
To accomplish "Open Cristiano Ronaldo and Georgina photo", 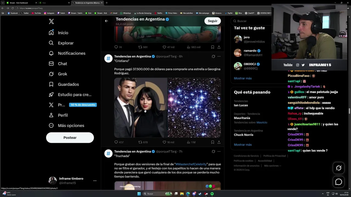I will click(141, 108).
